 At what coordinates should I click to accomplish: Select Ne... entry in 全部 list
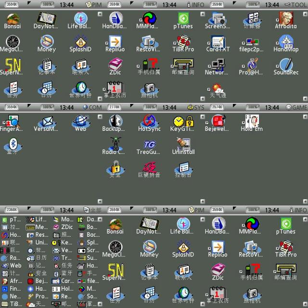coord(12,296)
